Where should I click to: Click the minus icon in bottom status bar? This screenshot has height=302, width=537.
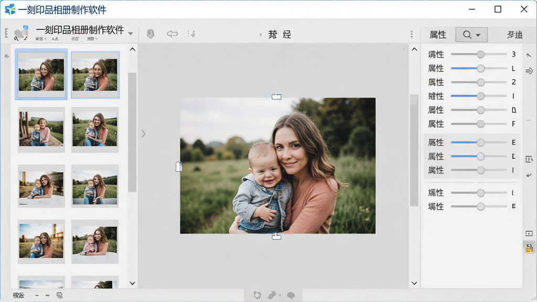pos(37,295)
